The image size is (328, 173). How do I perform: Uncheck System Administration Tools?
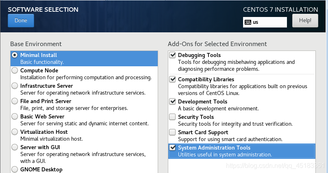pos(173,148)
